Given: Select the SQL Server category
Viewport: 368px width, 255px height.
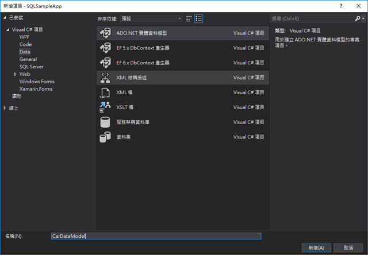Looking at the screenshot, I should (x=32, y=67).
